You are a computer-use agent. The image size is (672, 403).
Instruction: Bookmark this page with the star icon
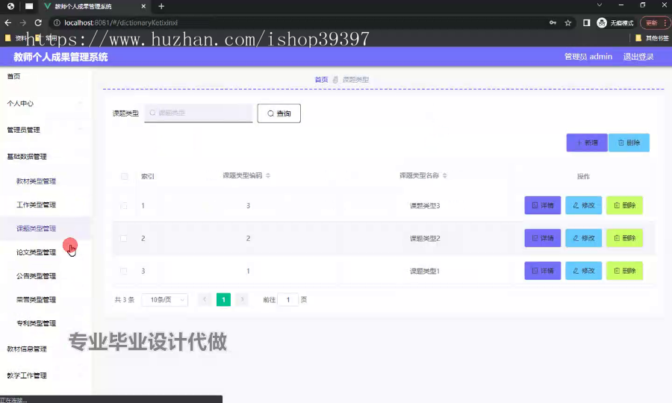[x=568, y=22]
